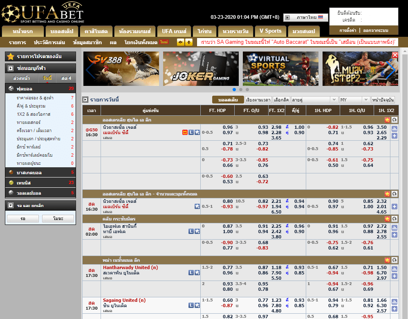Click the ออกจากระบบ logout link
408x319 pixels.
pos(376,30)
